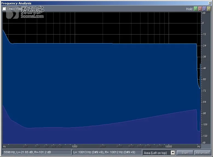Close the Frequency Analysis window

pyautogui.click(x=210, y=3)
